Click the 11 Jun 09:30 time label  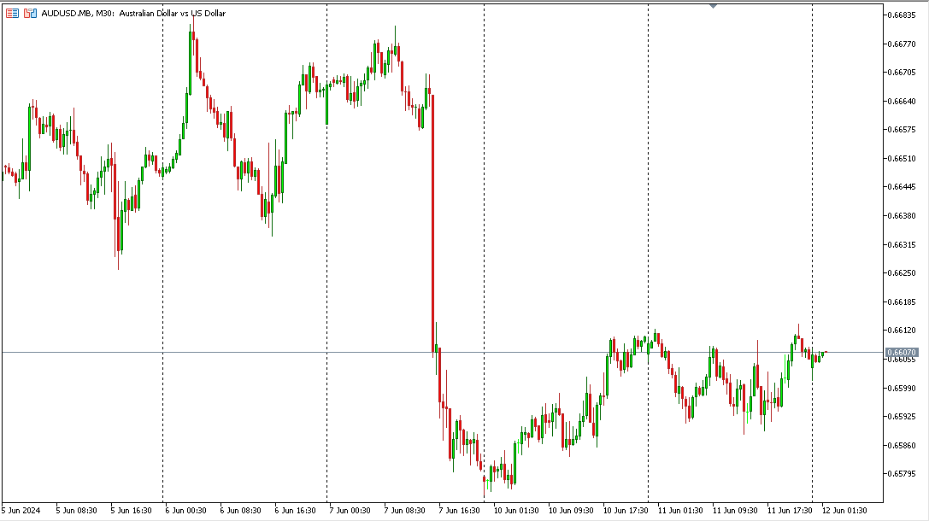(735, 511)
